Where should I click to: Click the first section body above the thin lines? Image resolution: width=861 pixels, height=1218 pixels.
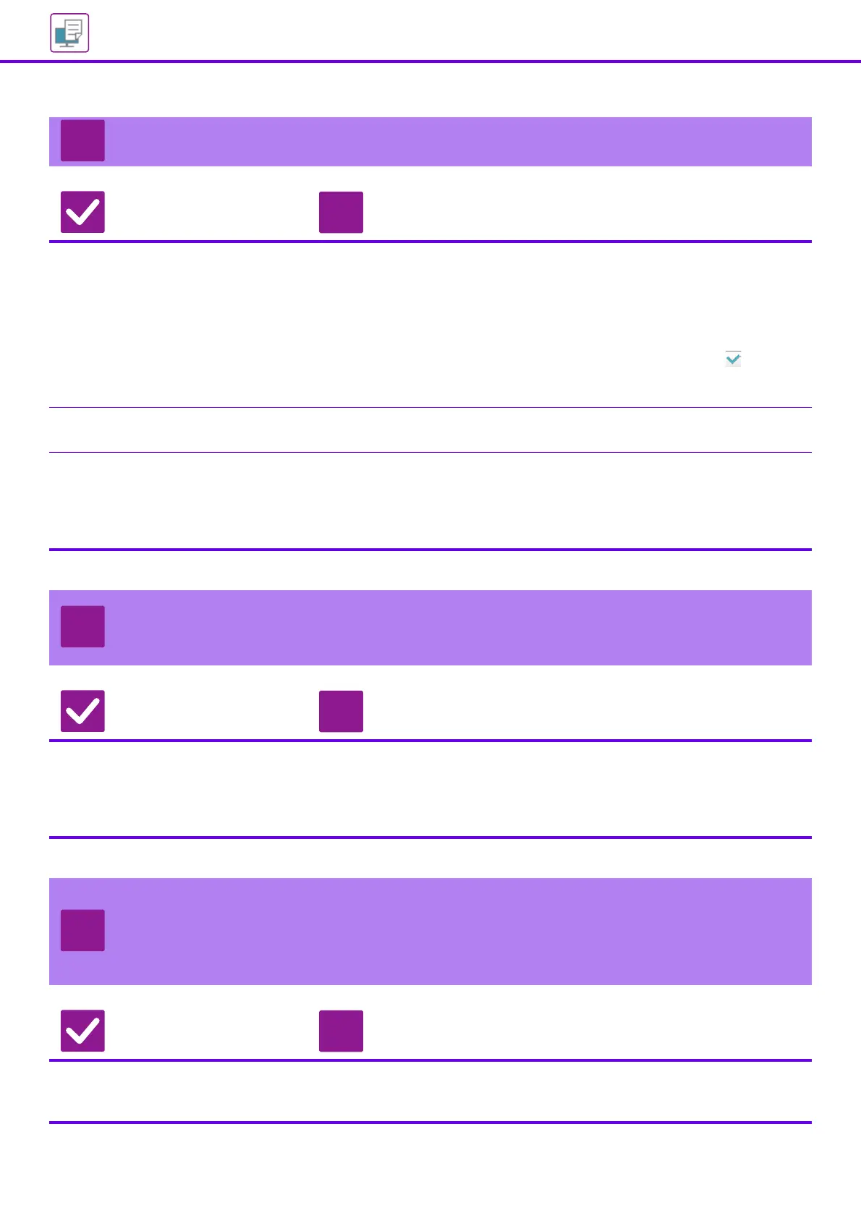[x=430, y=324]
